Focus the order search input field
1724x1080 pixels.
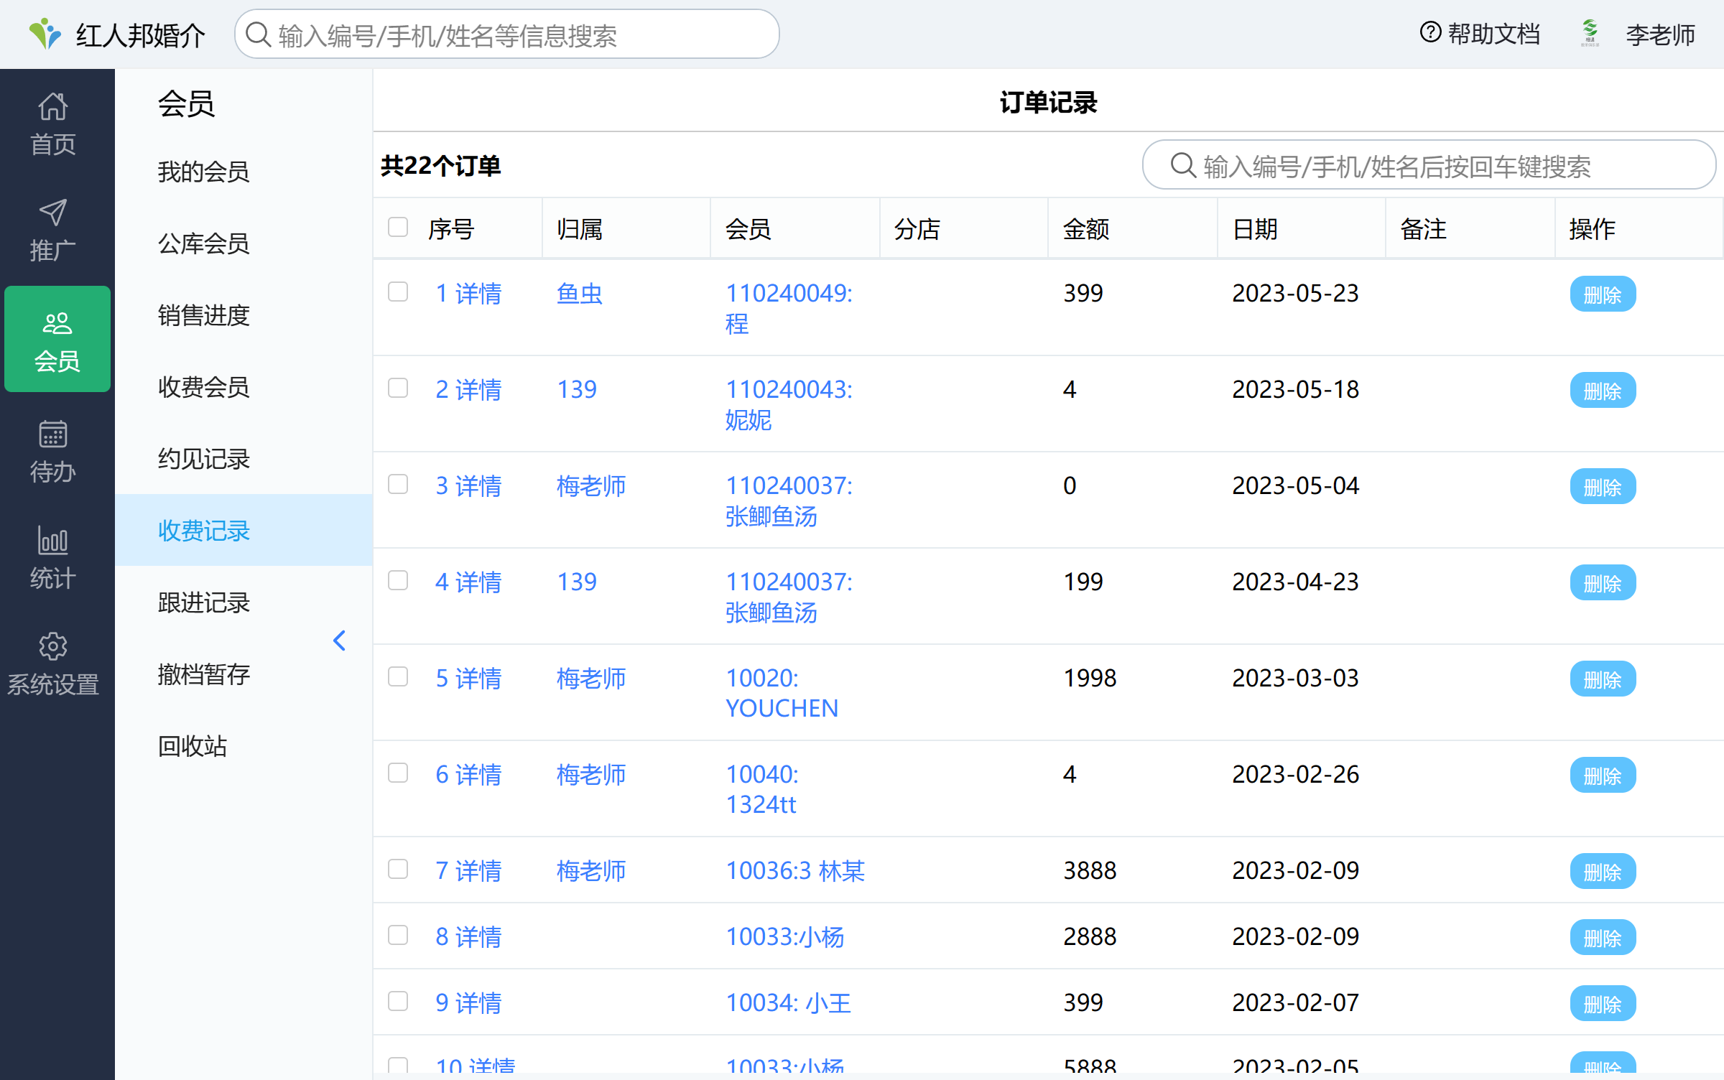coord(1429,165)
